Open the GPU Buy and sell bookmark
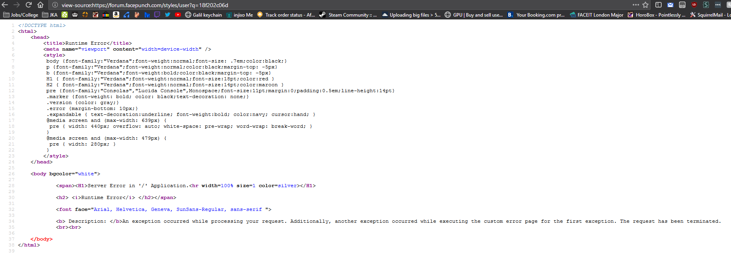Viewport: 731px width, 256px height. (474, 15)
